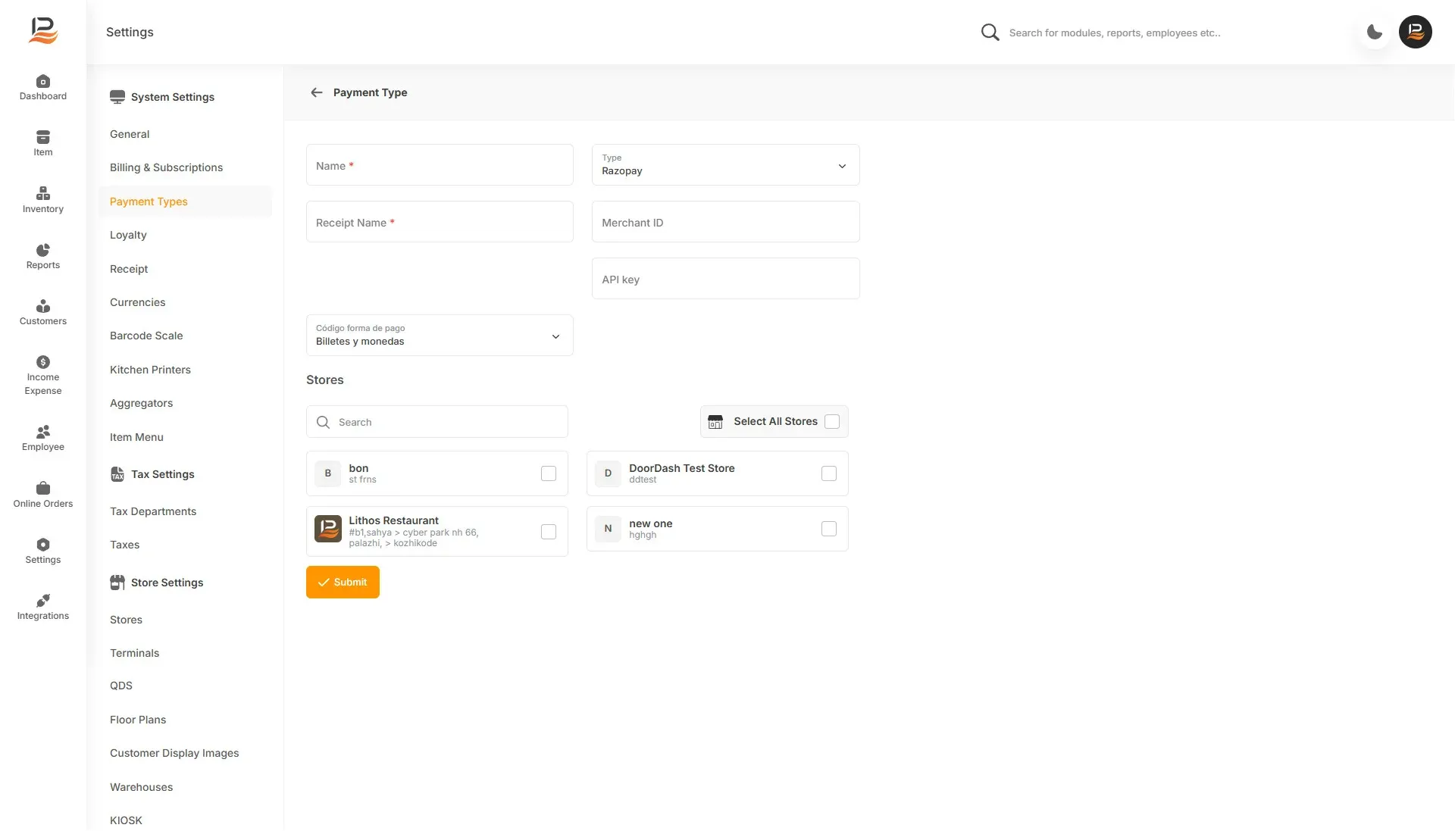1455x831 pixels.
Task: Focus the Name input field
Action: tap(440, 165)
